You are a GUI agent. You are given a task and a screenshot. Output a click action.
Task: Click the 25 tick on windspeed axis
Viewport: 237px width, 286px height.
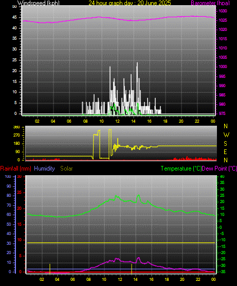pos(14,60)
